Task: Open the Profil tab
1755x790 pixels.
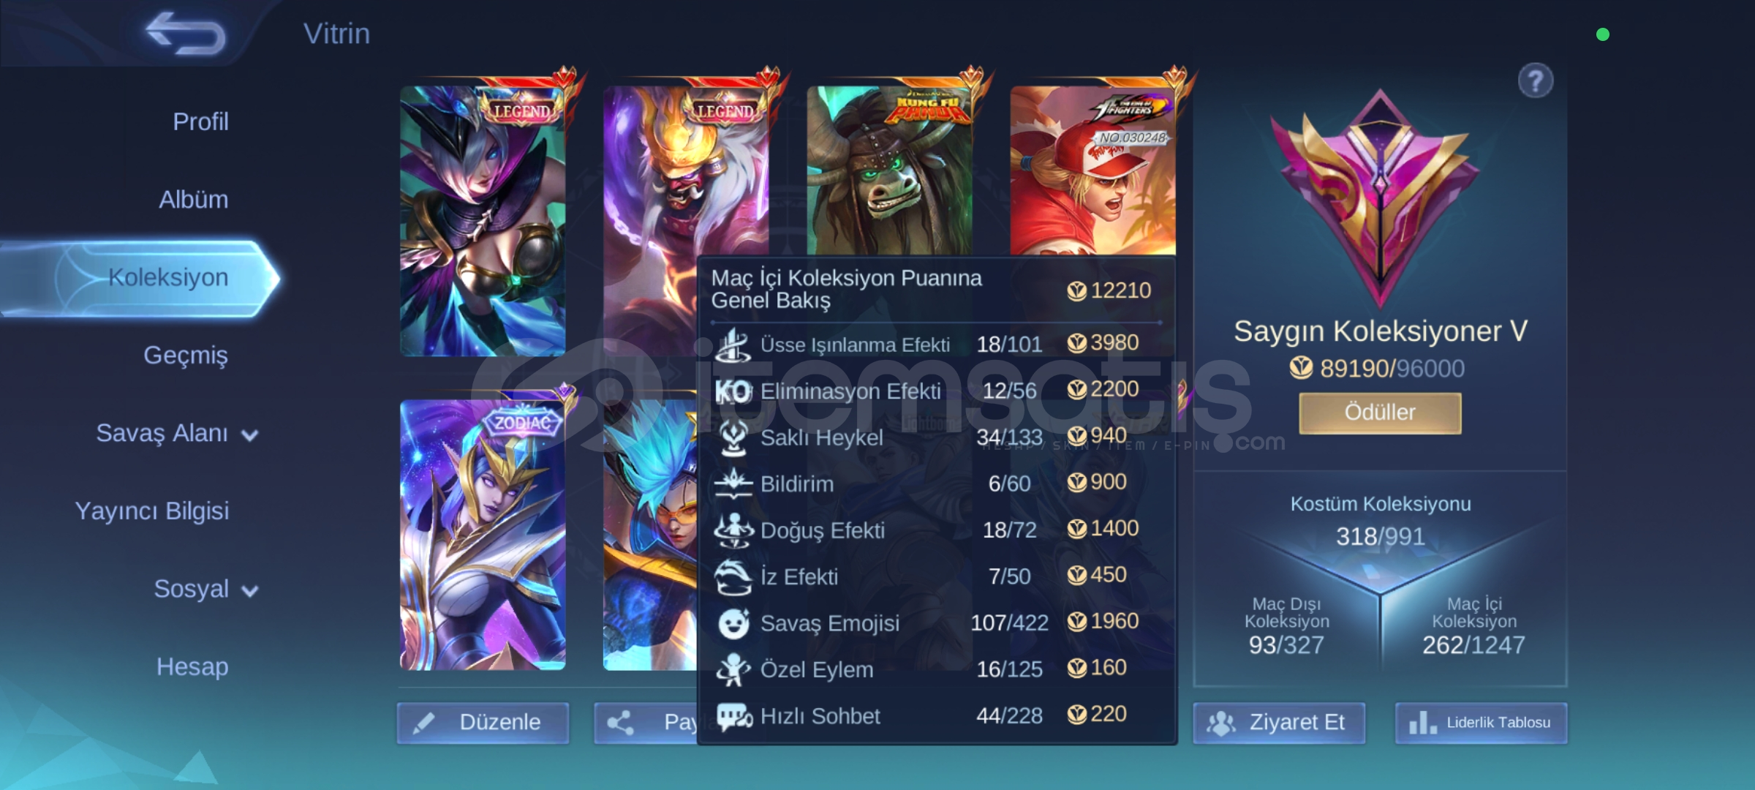Action: point(200,121)
